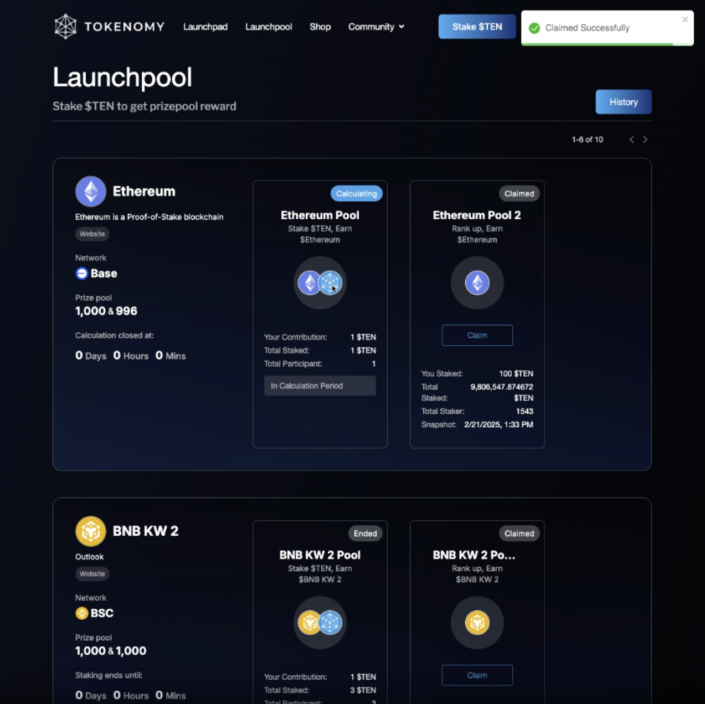Click the BNB KW 2 Pool token pair icon

point(320,623)
